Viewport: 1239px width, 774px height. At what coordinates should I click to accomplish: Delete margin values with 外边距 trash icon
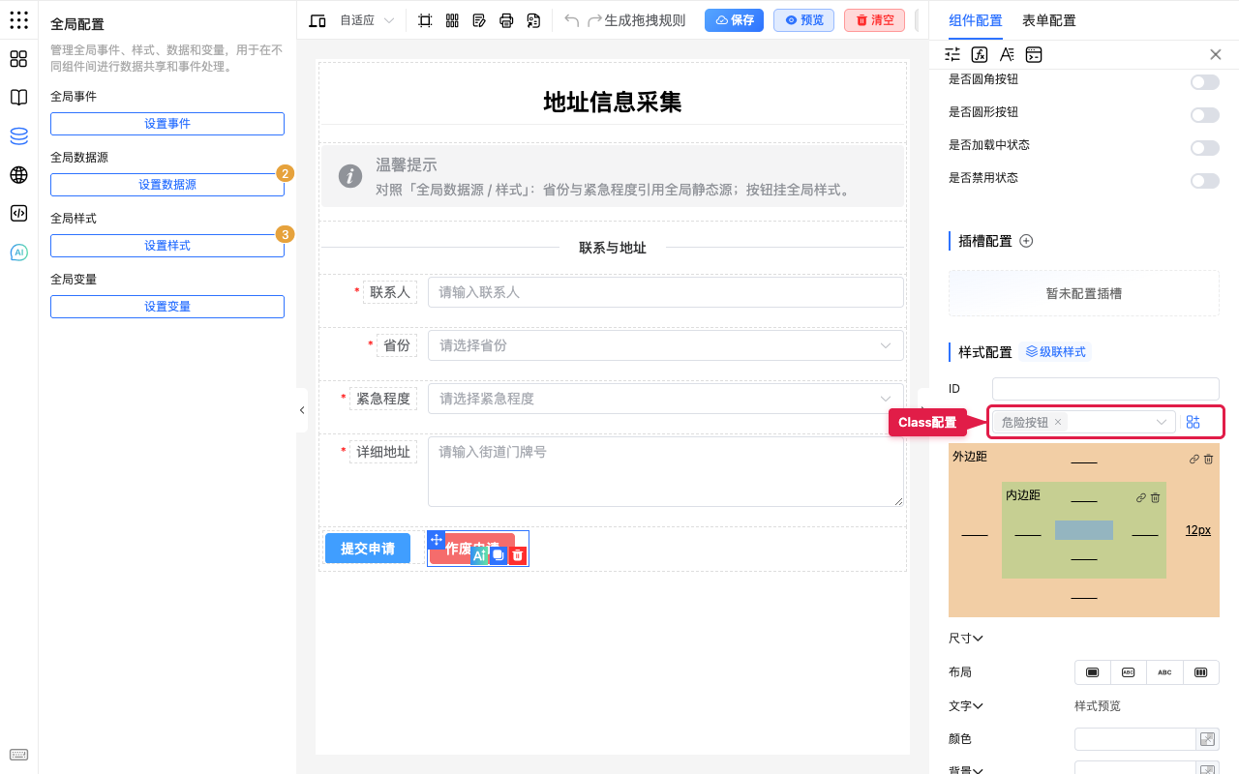click(x=1208, y=460)
